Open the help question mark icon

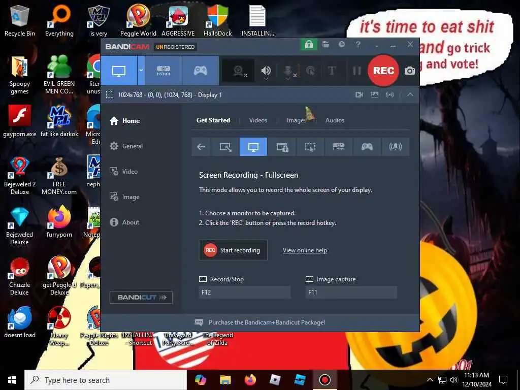click(x=358, y=45)
